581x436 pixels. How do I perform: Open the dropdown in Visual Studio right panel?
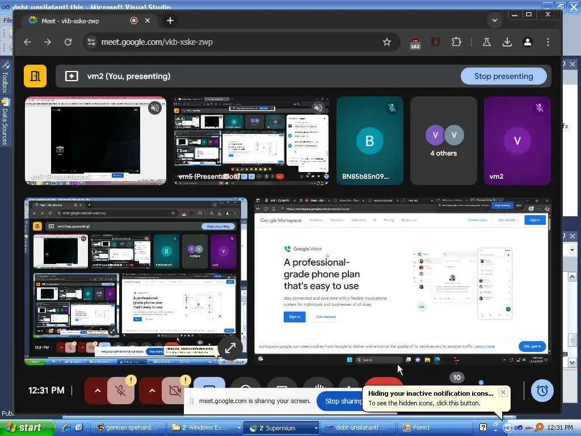point(572,250)
